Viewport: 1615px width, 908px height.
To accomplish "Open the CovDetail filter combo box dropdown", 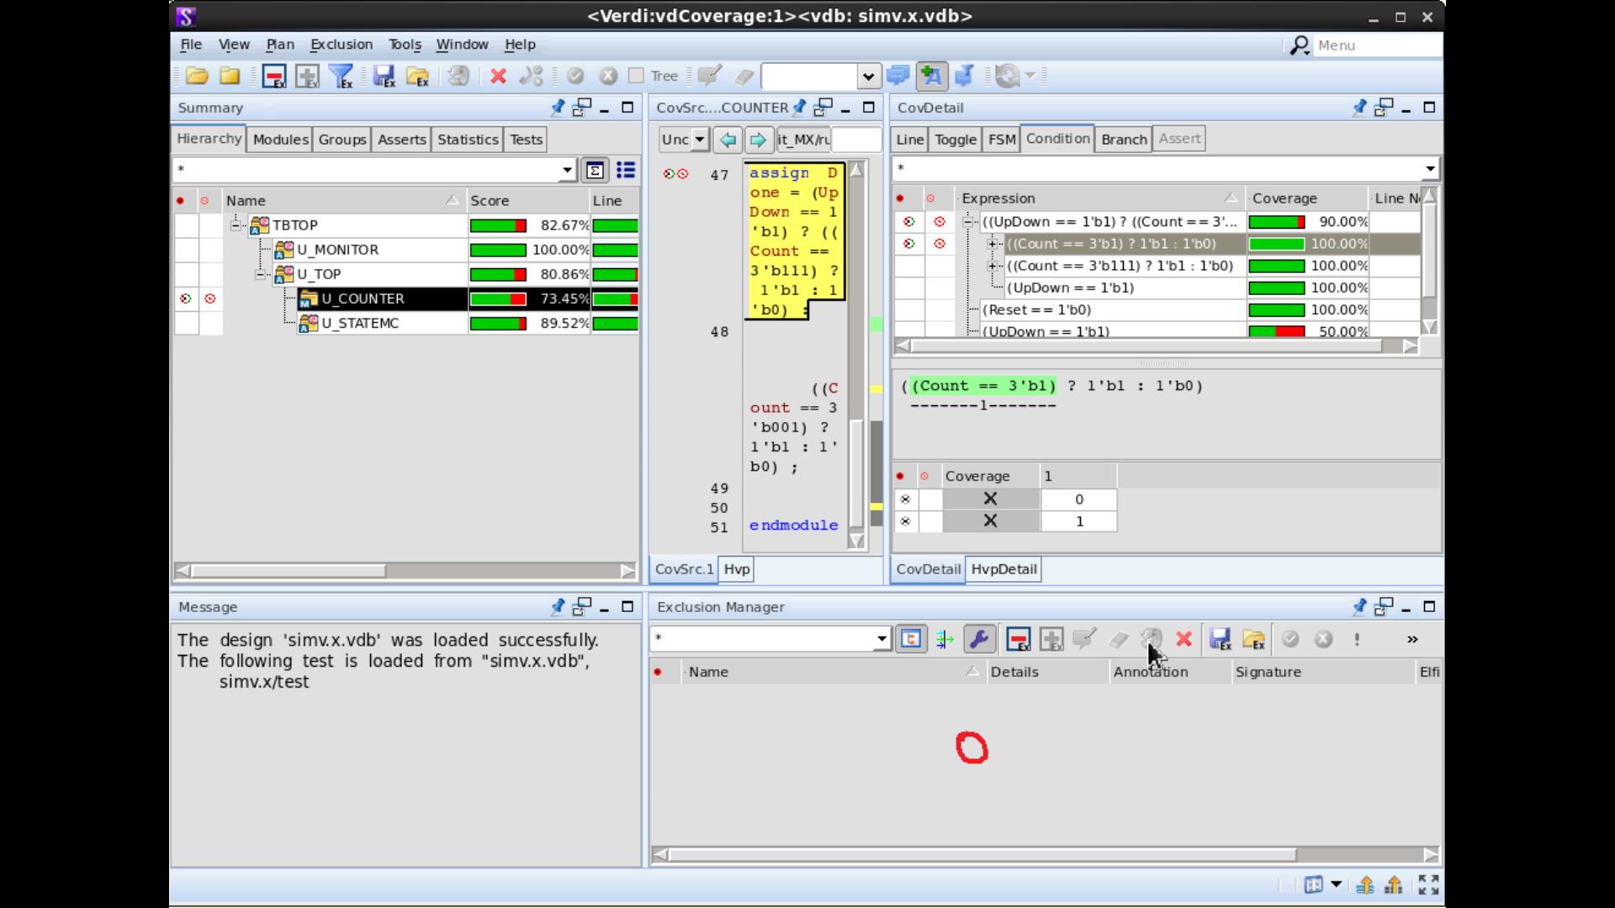I will coord(1430,169).
